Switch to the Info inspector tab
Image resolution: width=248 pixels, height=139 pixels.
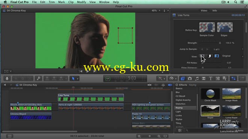pos(215,10)
